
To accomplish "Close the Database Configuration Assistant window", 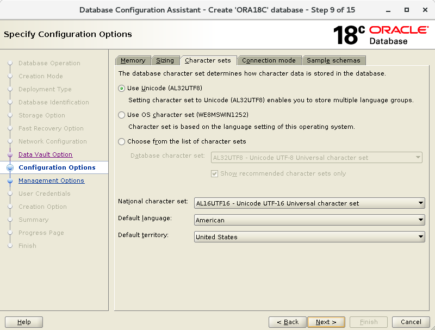I will [x=425, y=10].
